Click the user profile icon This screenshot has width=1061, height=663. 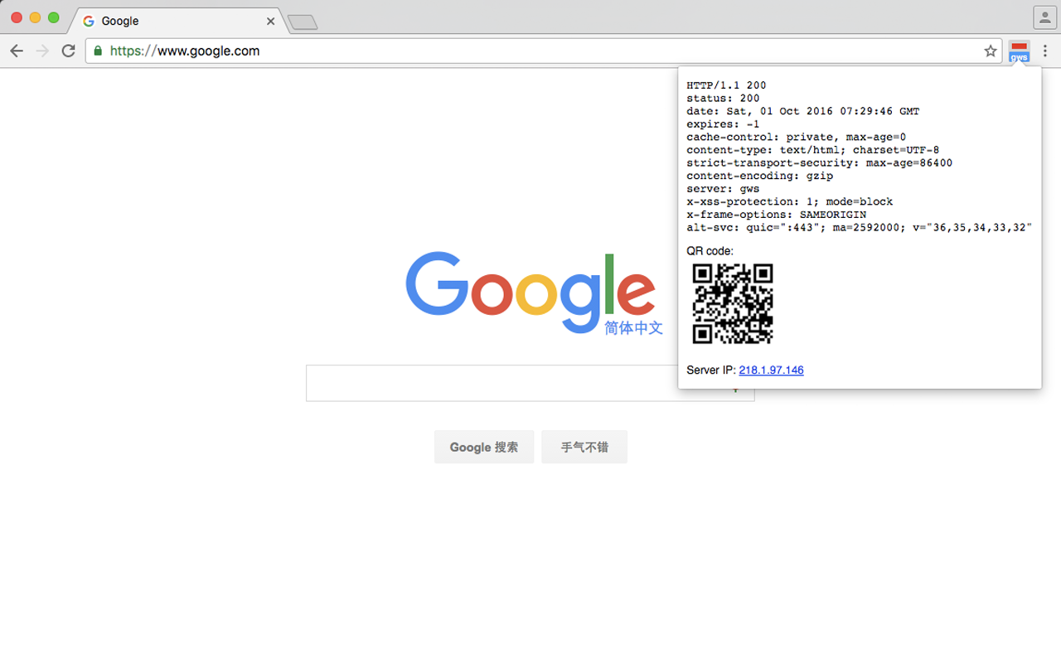1044,17
